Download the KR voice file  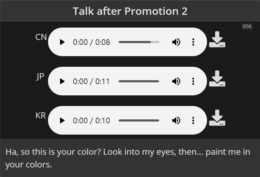pyautogui.click(x=217, y=118)
